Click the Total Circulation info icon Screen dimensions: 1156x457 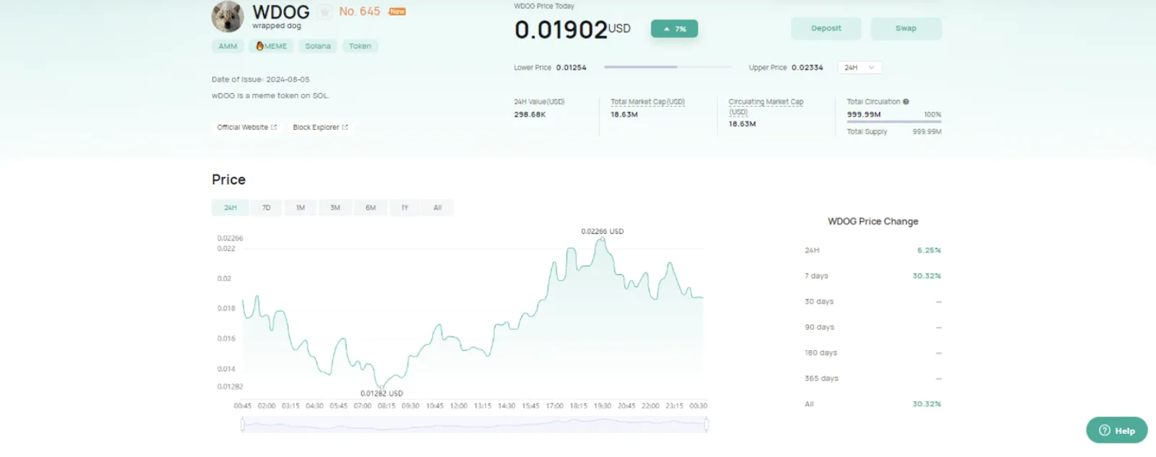tap(906, 102)
